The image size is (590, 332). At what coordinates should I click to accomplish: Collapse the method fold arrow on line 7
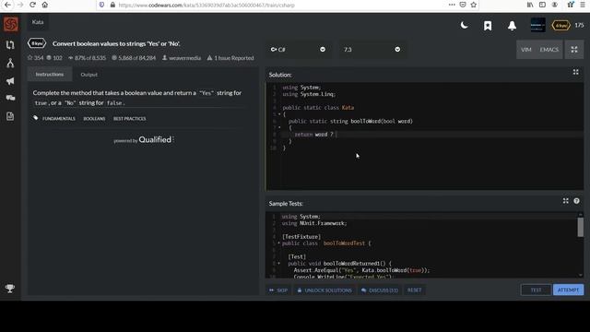(x=279, y=127)
